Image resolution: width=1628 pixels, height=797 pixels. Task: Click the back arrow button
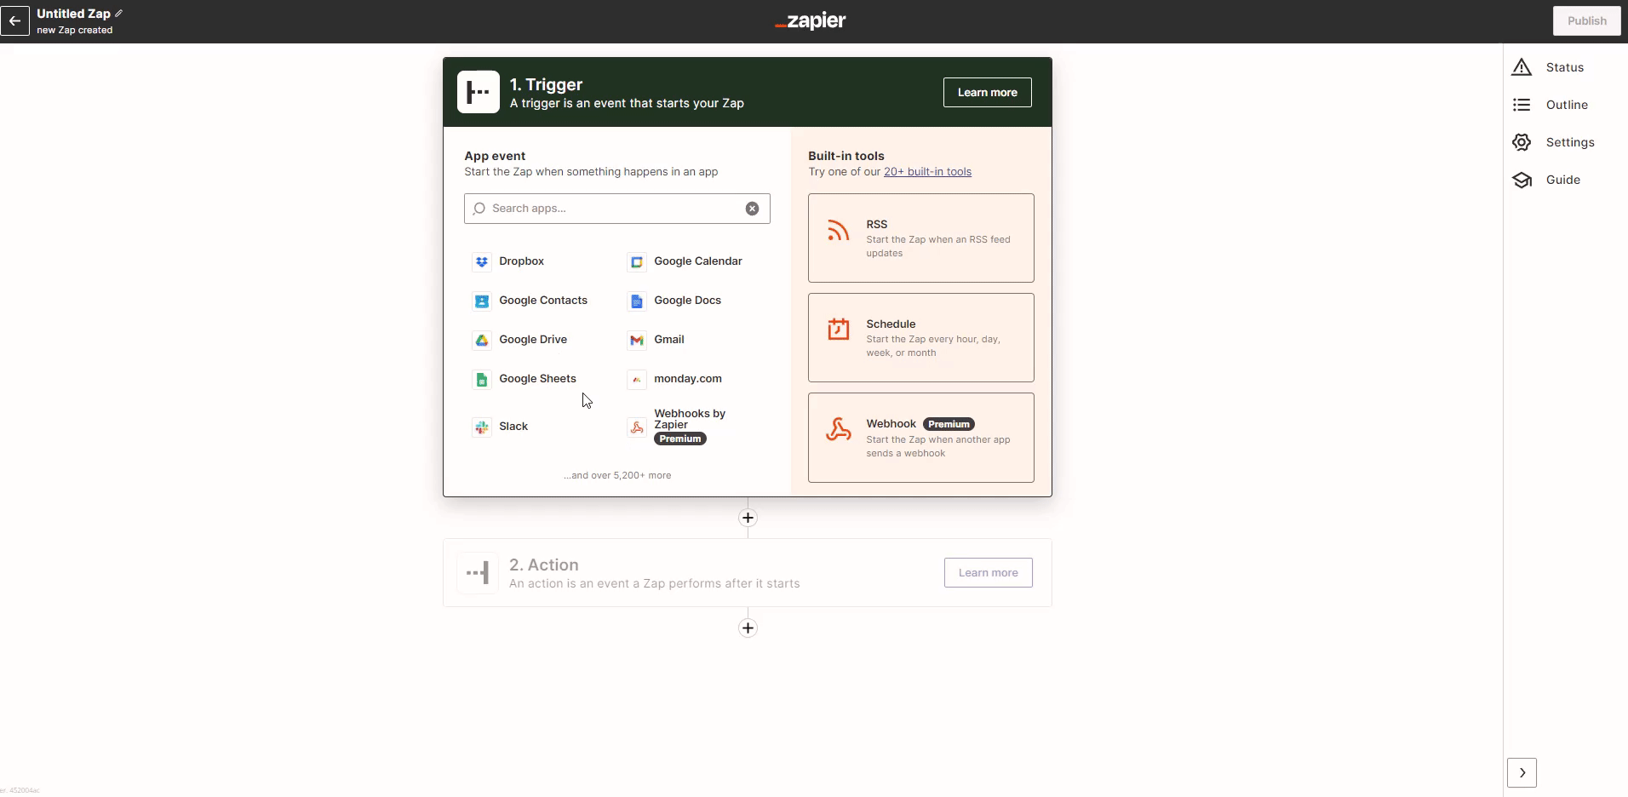(x=14, y=20)
